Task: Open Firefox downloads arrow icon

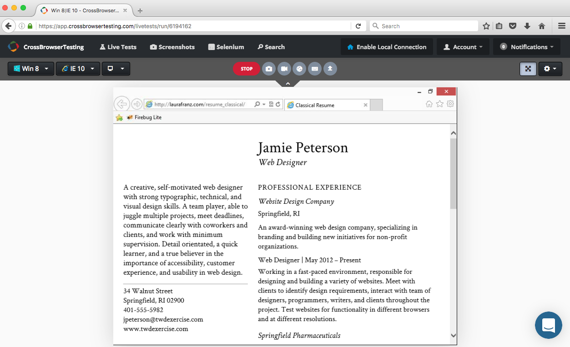Action: click(527, 26)
